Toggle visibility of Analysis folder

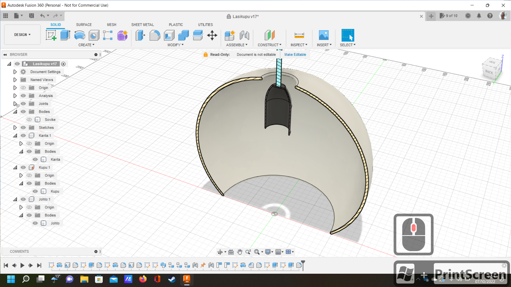[23, 96]
